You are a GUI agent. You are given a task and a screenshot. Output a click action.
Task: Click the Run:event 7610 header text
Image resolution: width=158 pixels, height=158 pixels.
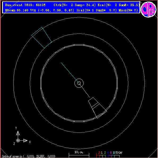click(x=25, y=5)
